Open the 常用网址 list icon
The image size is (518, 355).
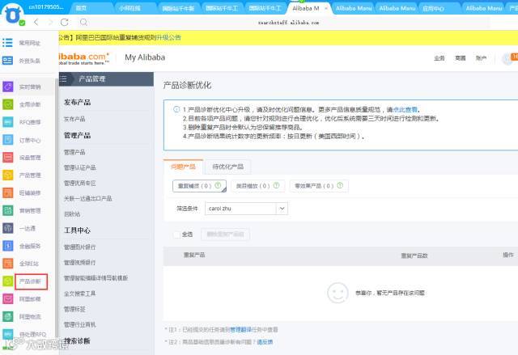click(x=7, y=43)
